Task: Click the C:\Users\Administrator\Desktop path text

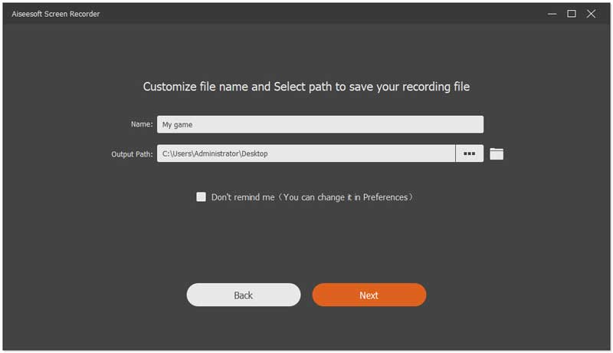Action: tap(215, 153)
